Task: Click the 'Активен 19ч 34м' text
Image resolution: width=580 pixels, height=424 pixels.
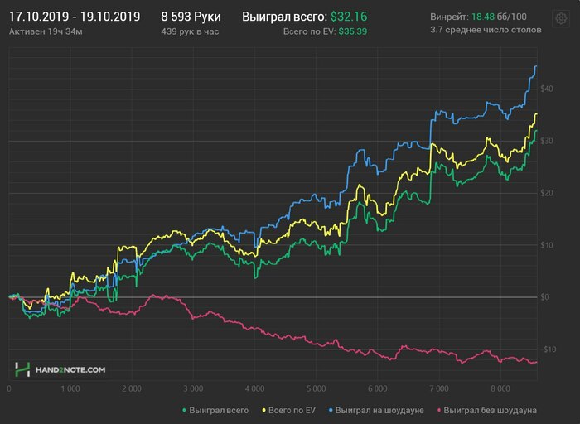Action: 46,31
